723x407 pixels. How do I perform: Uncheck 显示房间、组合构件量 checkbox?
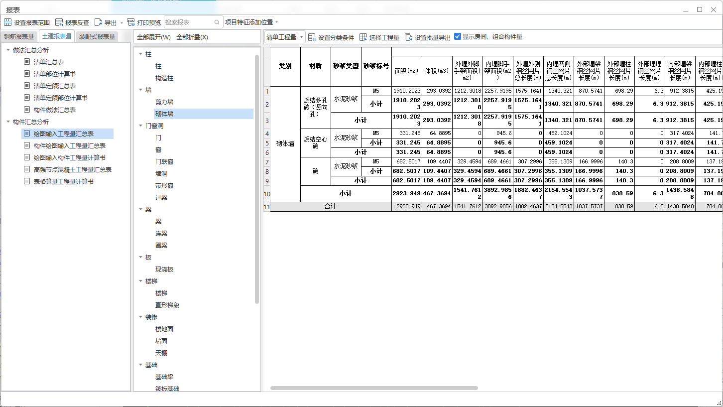tap(458, 36)
